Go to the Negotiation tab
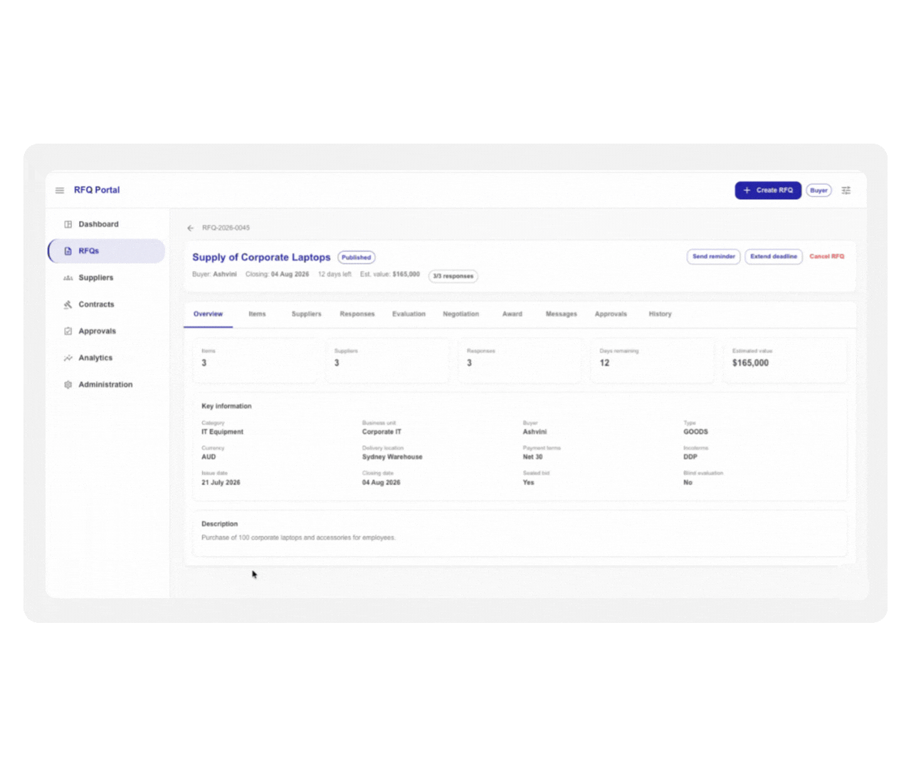 [x=461, y=314]
